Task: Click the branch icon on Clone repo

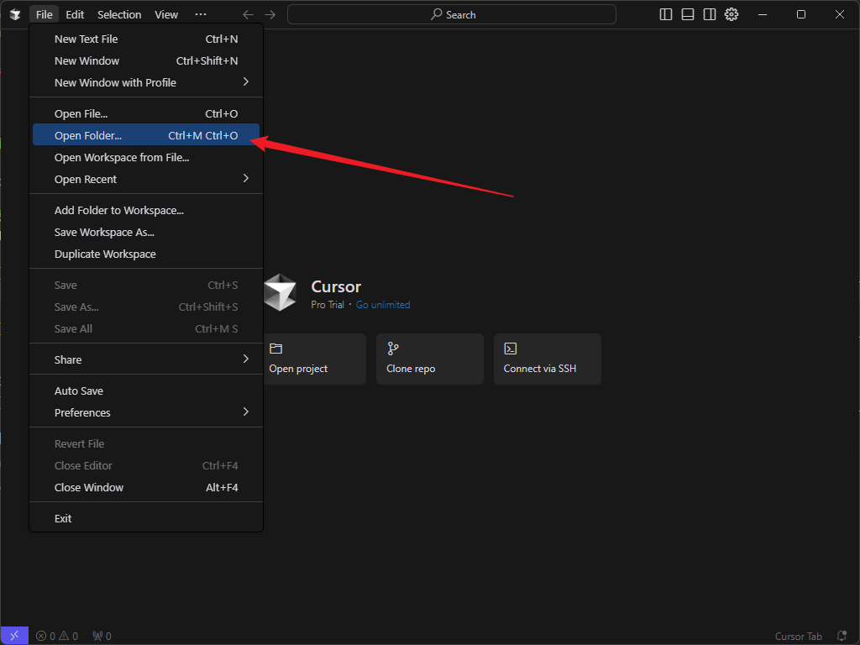Action: pyautogui.click(x=393, y=349)
